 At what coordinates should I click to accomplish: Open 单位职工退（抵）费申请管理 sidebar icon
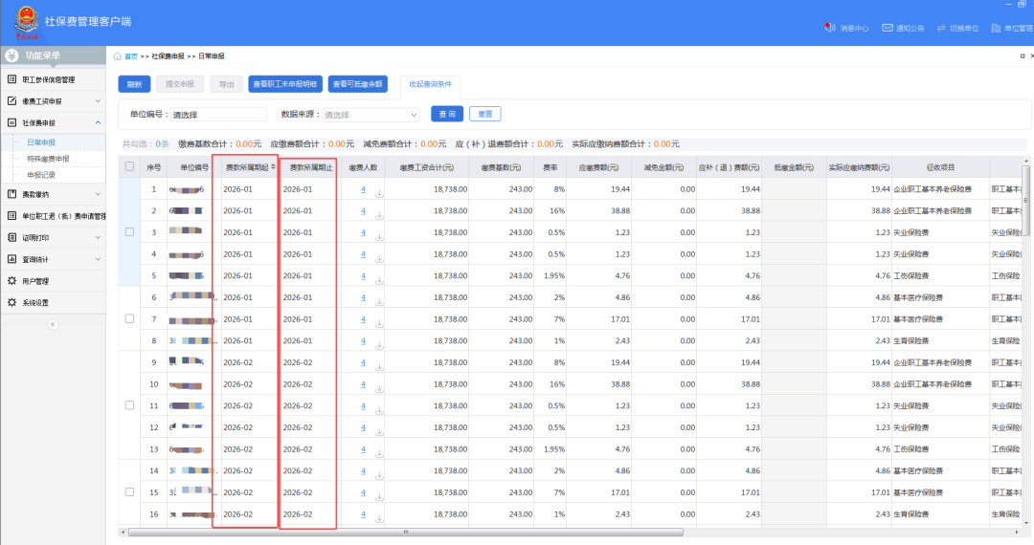coord(11,215)
